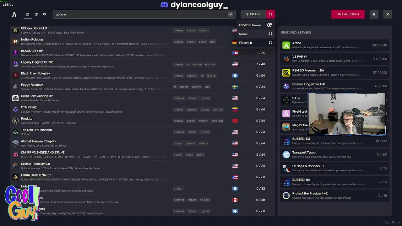
Task: Click the serious tag on Almost Heaven Roleplay
Action: click(x=203, y=143)
